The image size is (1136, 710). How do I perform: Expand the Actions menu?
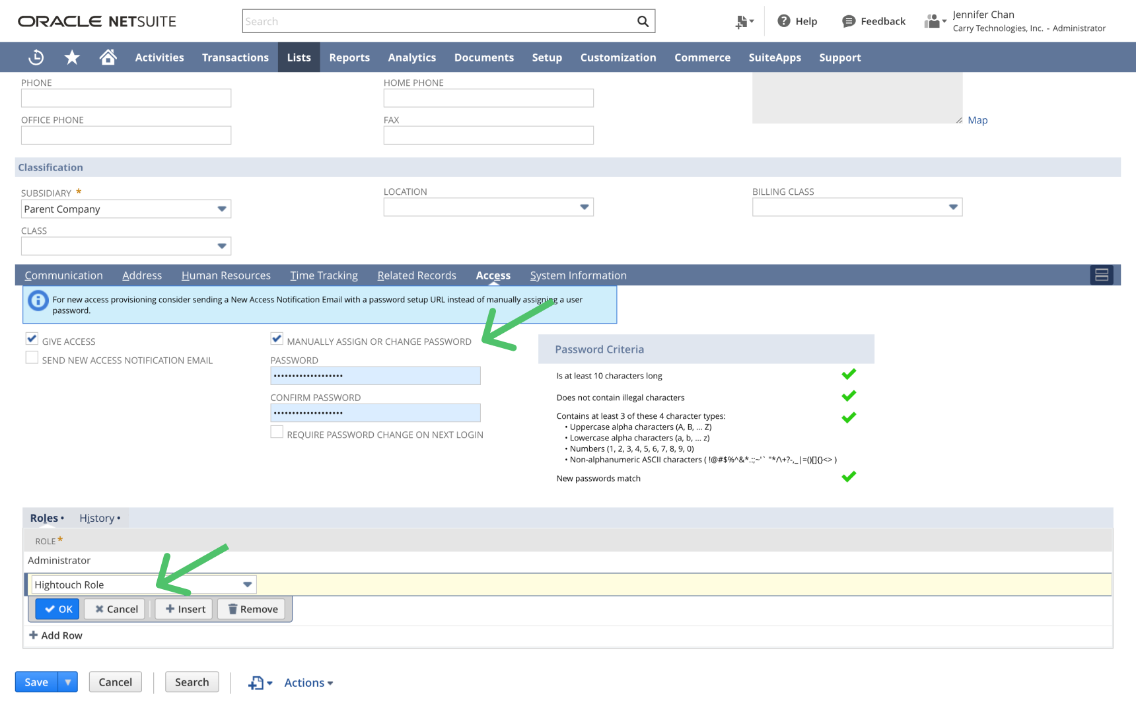coord(308,683)
